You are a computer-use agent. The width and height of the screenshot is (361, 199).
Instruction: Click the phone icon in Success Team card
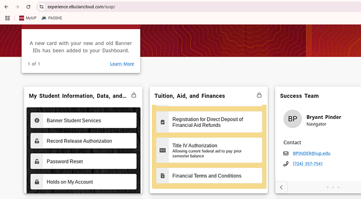click(286, 164)
